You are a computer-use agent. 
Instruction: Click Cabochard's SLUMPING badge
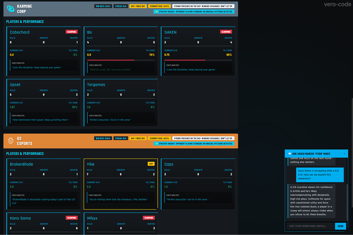(71, 32)
